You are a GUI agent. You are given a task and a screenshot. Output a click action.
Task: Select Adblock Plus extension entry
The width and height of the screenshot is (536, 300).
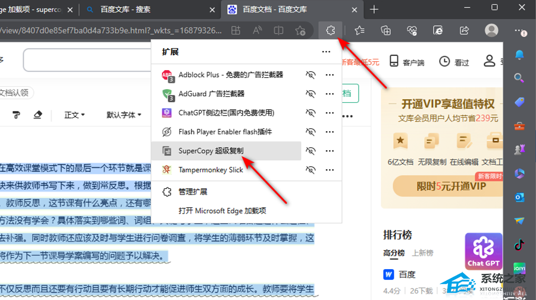click(x=226, y=75)
